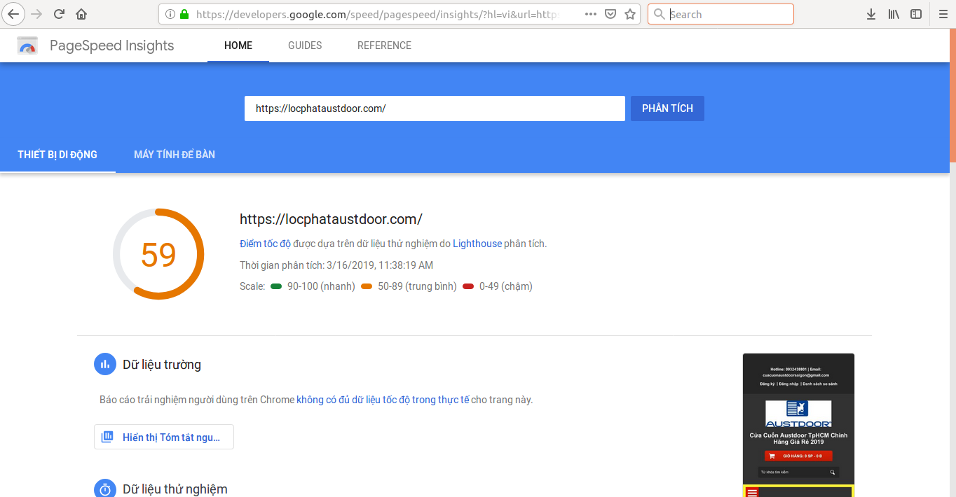
Task: Open the Firefox hamburger menu
Action: (x=943, y=14)
